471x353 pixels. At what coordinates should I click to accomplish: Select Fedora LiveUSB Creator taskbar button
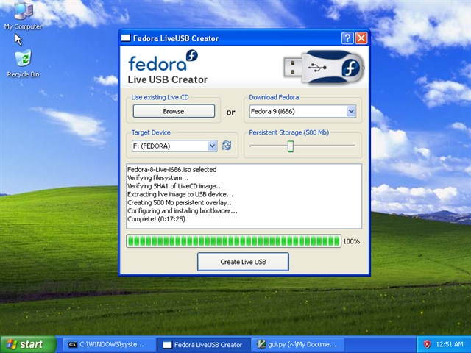click(x=204, y=344)
